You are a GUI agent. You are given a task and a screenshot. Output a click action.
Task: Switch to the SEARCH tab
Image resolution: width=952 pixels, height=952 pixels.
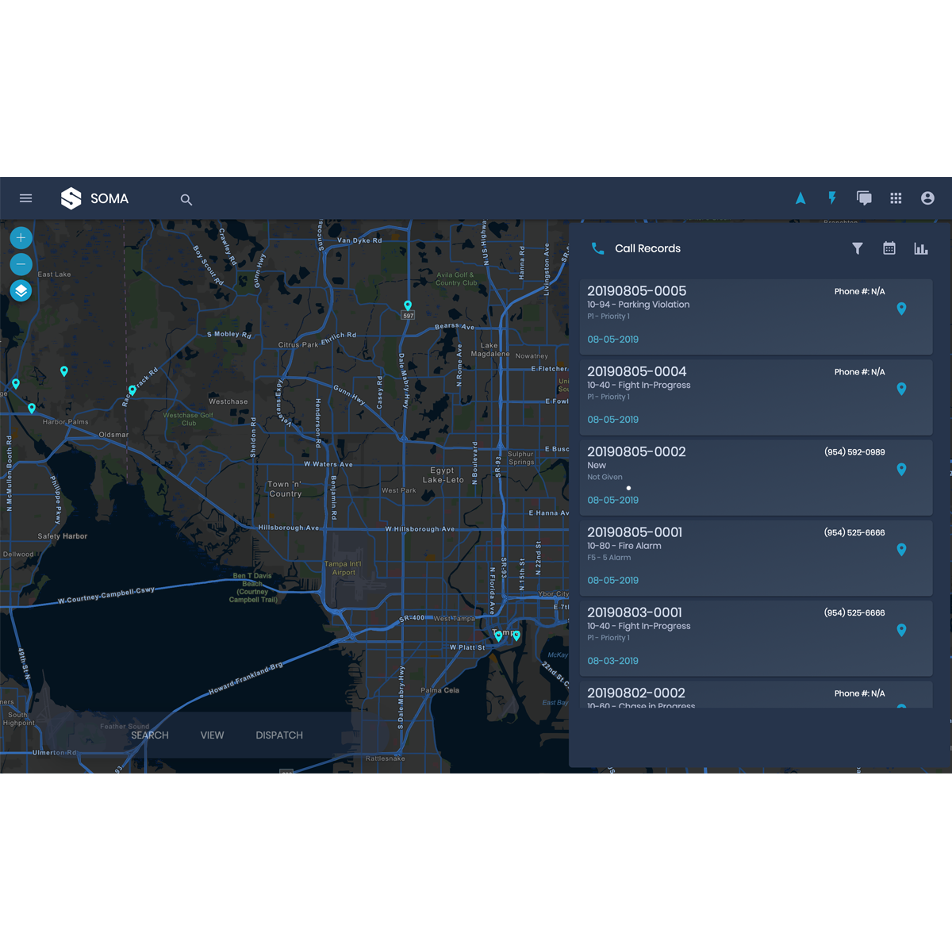[x=150, y=735]
